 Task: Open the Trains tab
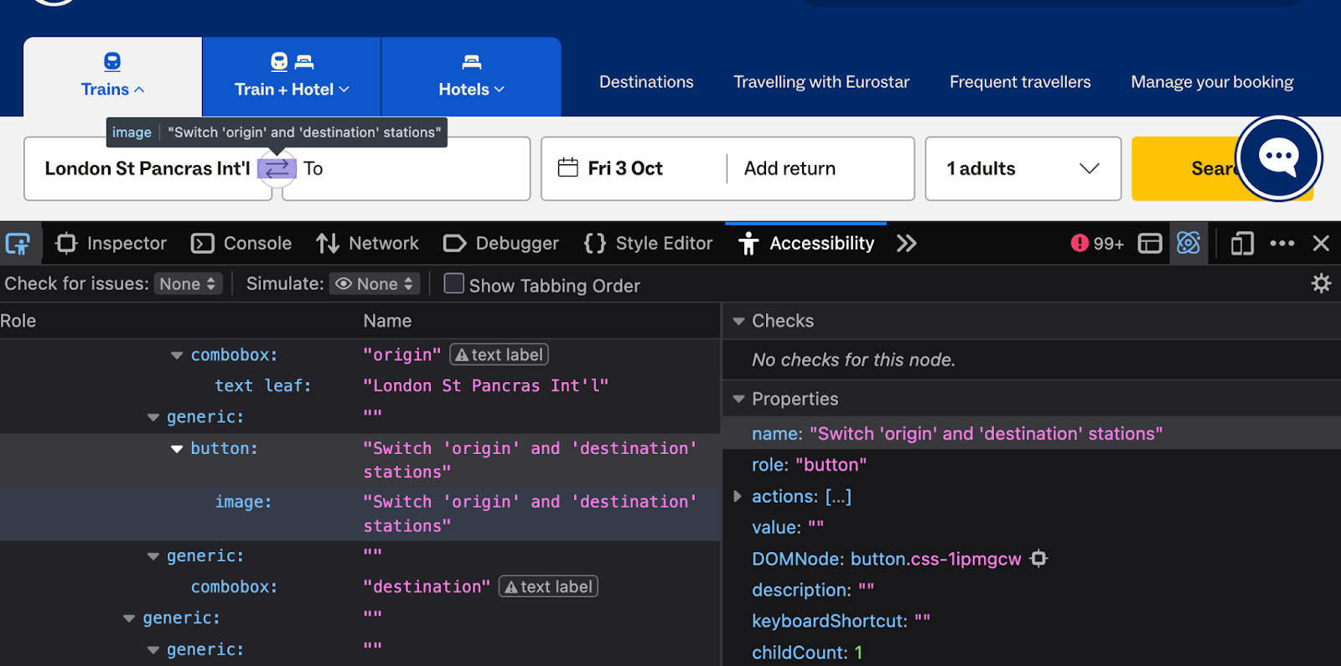coord(112,76)
